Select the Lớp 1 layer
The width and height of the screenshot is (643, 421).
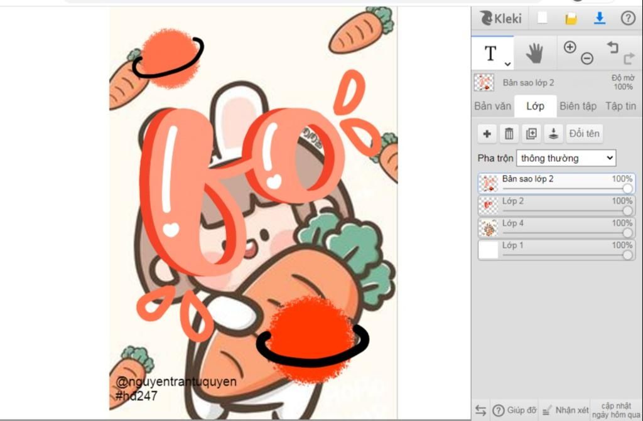[556, 249]
